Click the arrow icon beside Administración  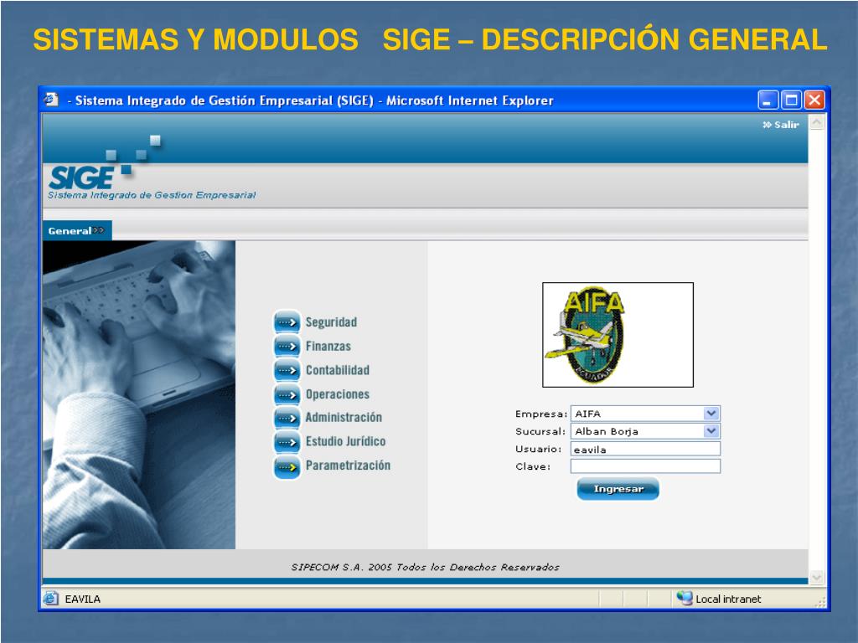point(287,419)
